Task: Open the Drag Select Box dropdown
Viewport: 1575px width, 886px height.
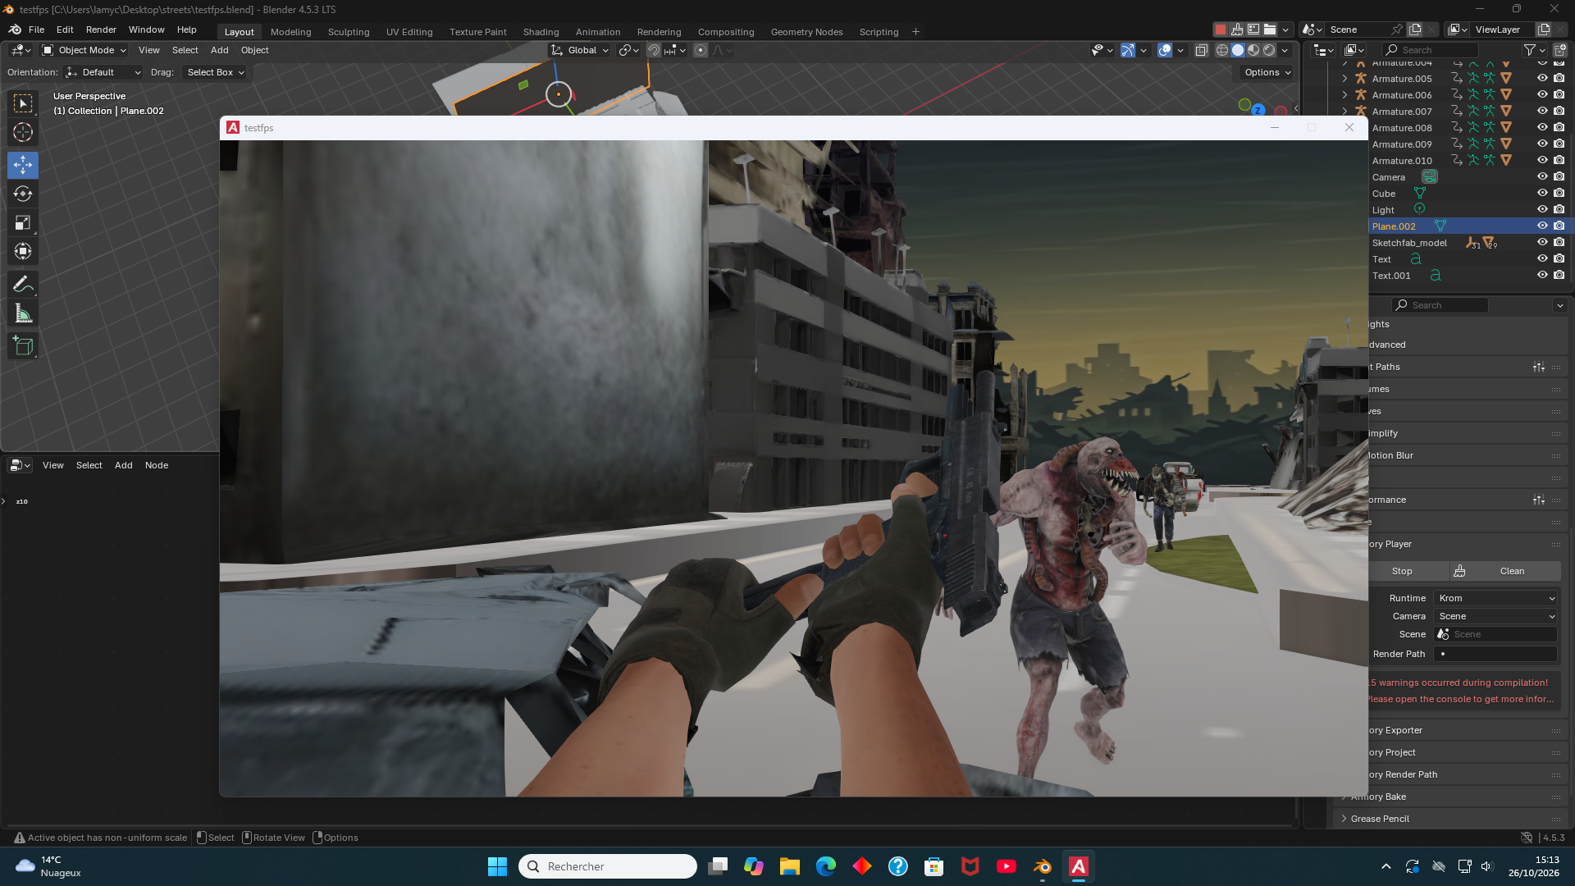Action: click(x=216, y=72)
